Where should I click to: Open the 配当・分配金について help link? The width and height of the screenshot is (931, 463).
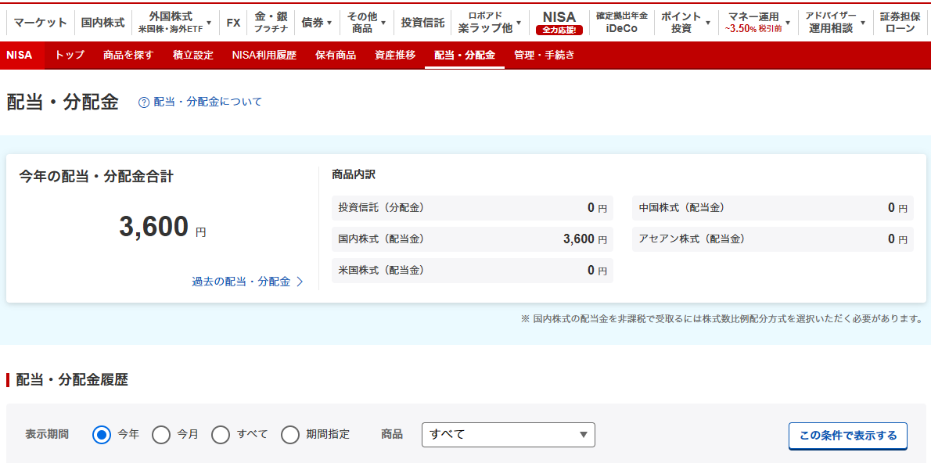207,102
